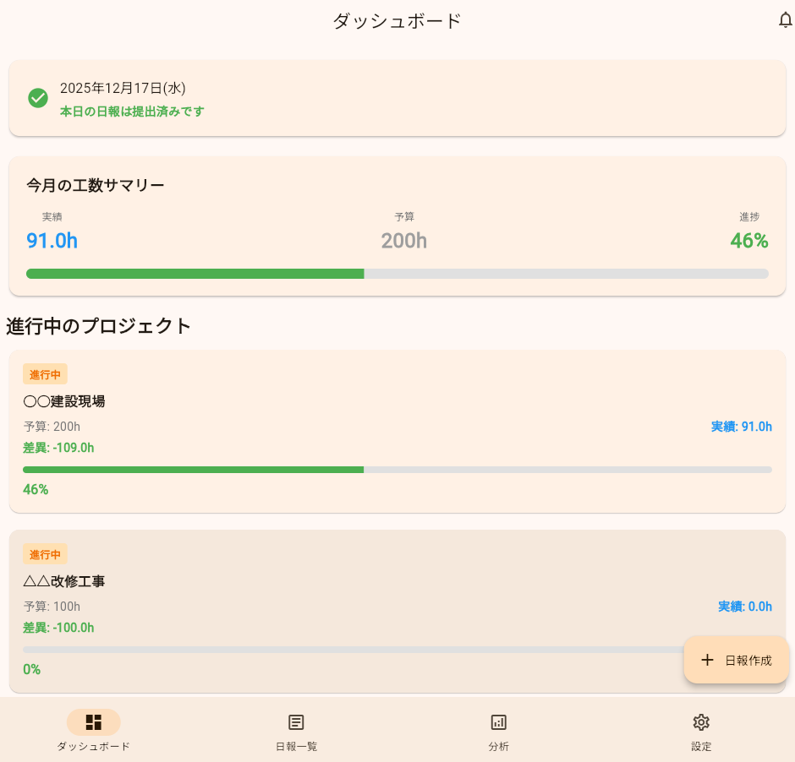
Task: Click the 本日の日報は提出済みです status text
Action: pyautogui.click(x=132, y=112)
